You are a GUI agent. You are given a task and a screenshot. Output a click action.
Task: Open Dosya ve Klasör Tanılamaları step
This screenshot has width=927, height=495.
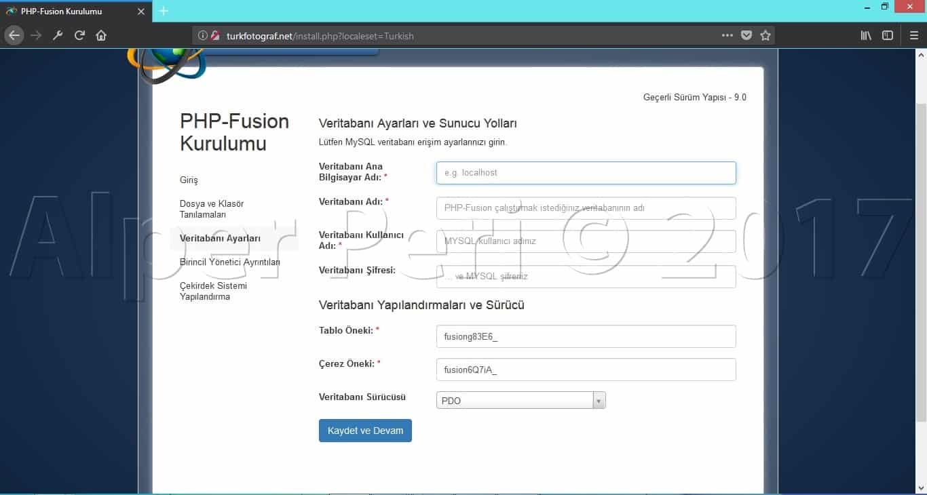click(212, 209)
